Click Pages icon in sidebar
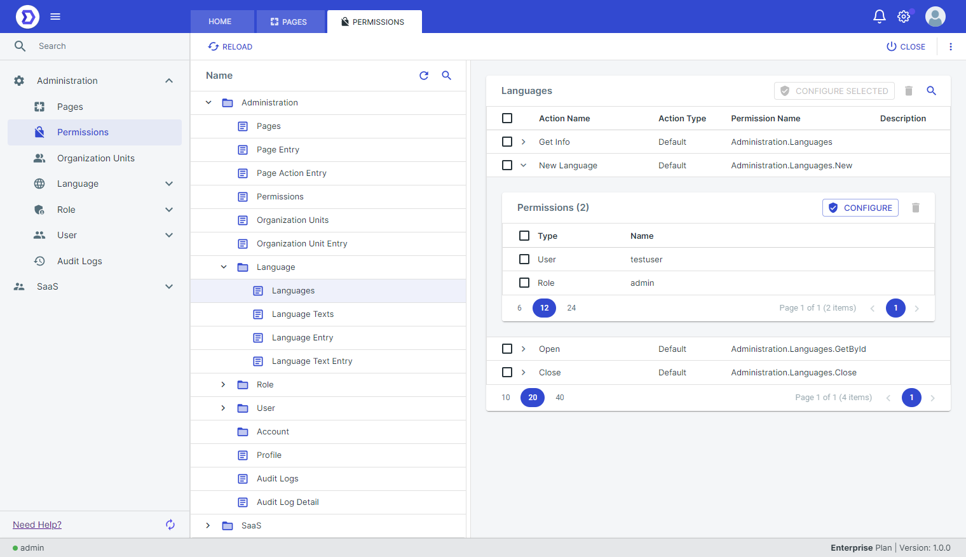966x557 pixels. 39,107
